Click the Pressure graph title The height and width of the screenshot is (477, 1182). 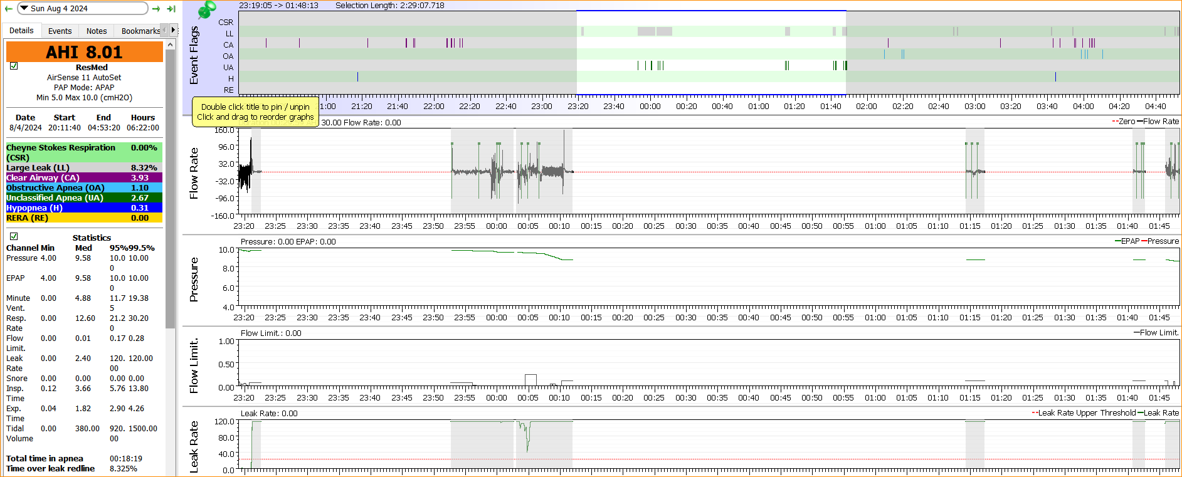[x=194, y=280]
